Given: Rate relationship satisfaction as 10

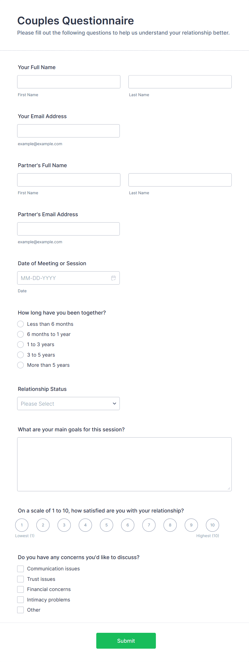Looking at the screenshot, I should tap(212, 525).
